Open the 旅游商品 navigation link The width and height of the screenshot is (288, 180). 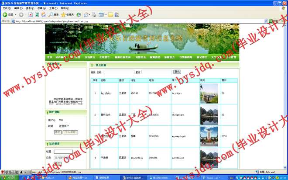(155, 57)
